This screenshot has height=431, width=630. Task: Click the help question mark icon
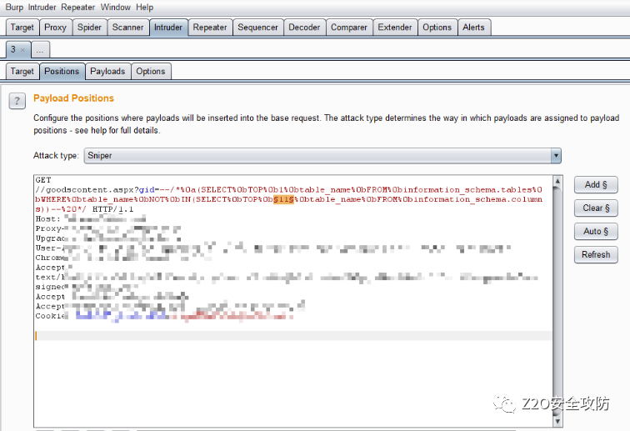[17, 101]
